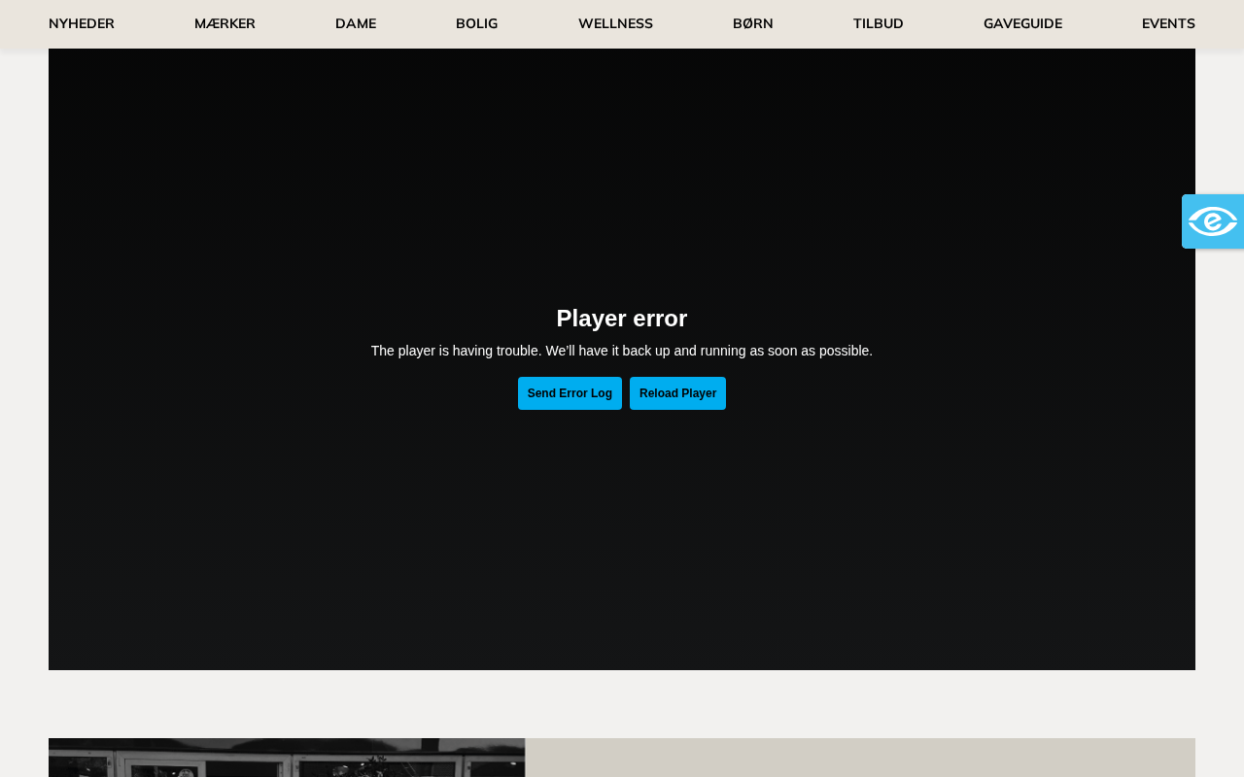Click the Send Error Log button
This screenshot has height=777, width=1244.
pos(570,393)
